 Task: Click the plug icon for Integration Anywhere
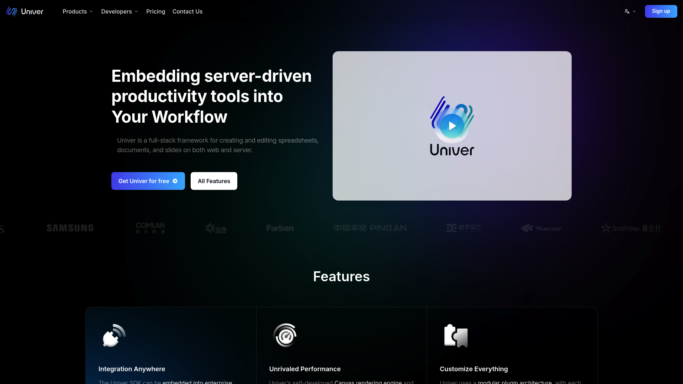pyautogui.click(x=114, y=335)
